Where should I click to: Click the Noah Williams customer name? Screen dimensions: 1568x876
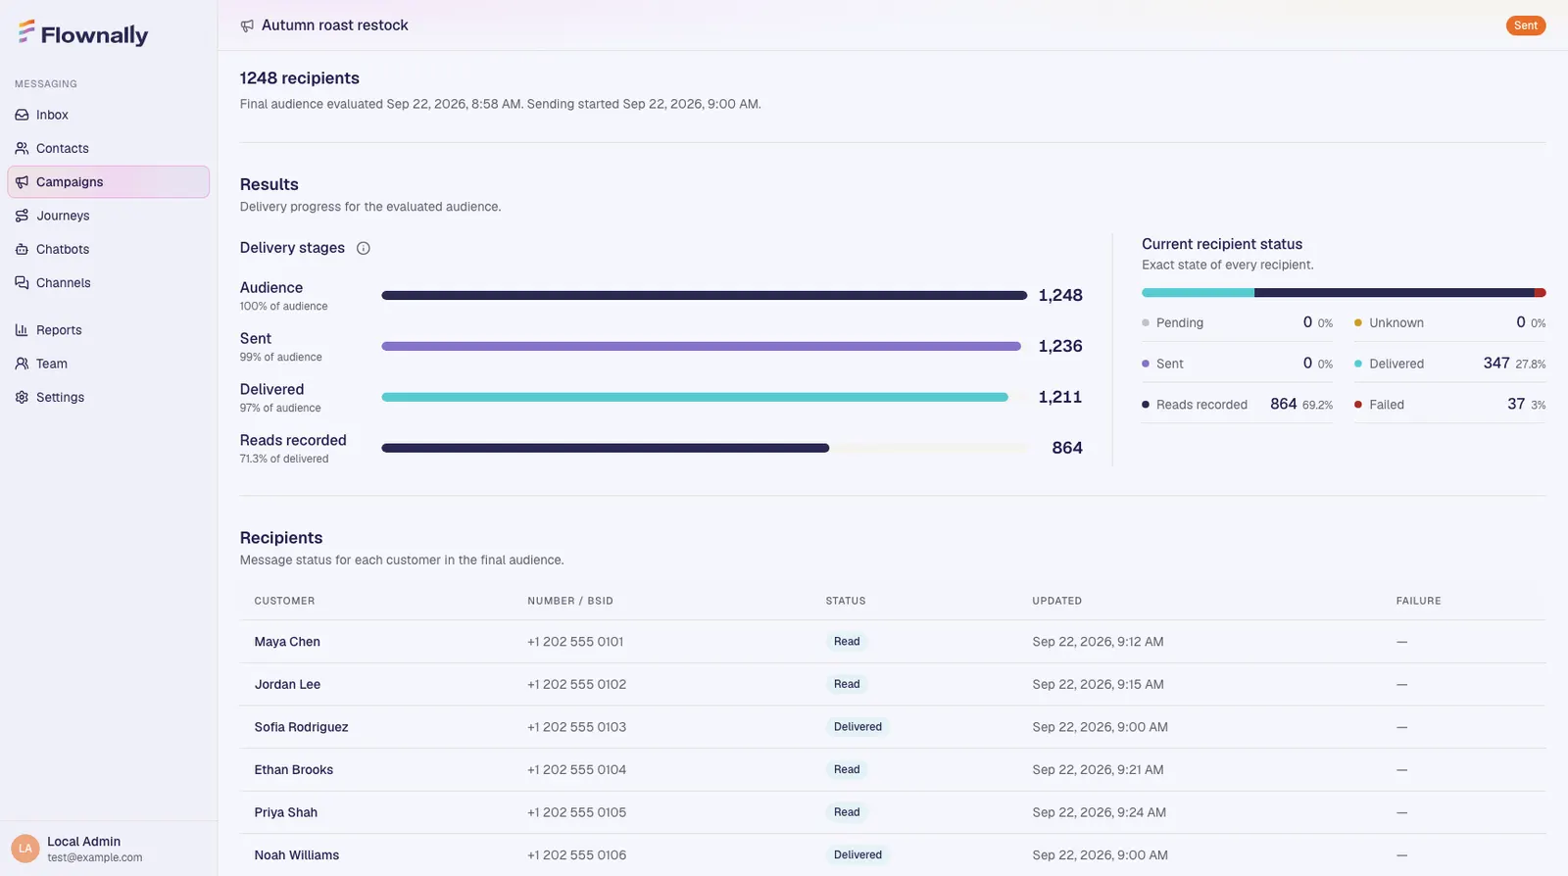pyautogui.click(x=297, y=855)
